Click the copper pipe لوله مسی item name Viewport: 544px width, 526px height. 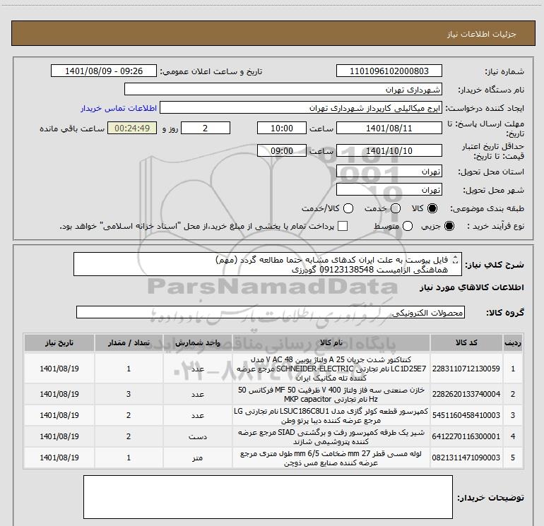tap(331, 458)
